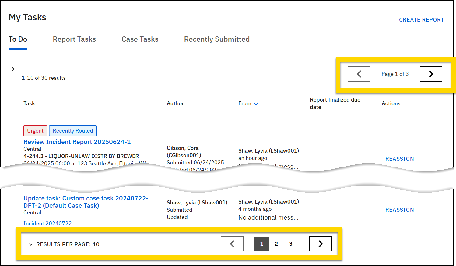This screenshot has width=456, height=266.
Task: Go to next page using top pagination arrow
Action: pos(431,74)
